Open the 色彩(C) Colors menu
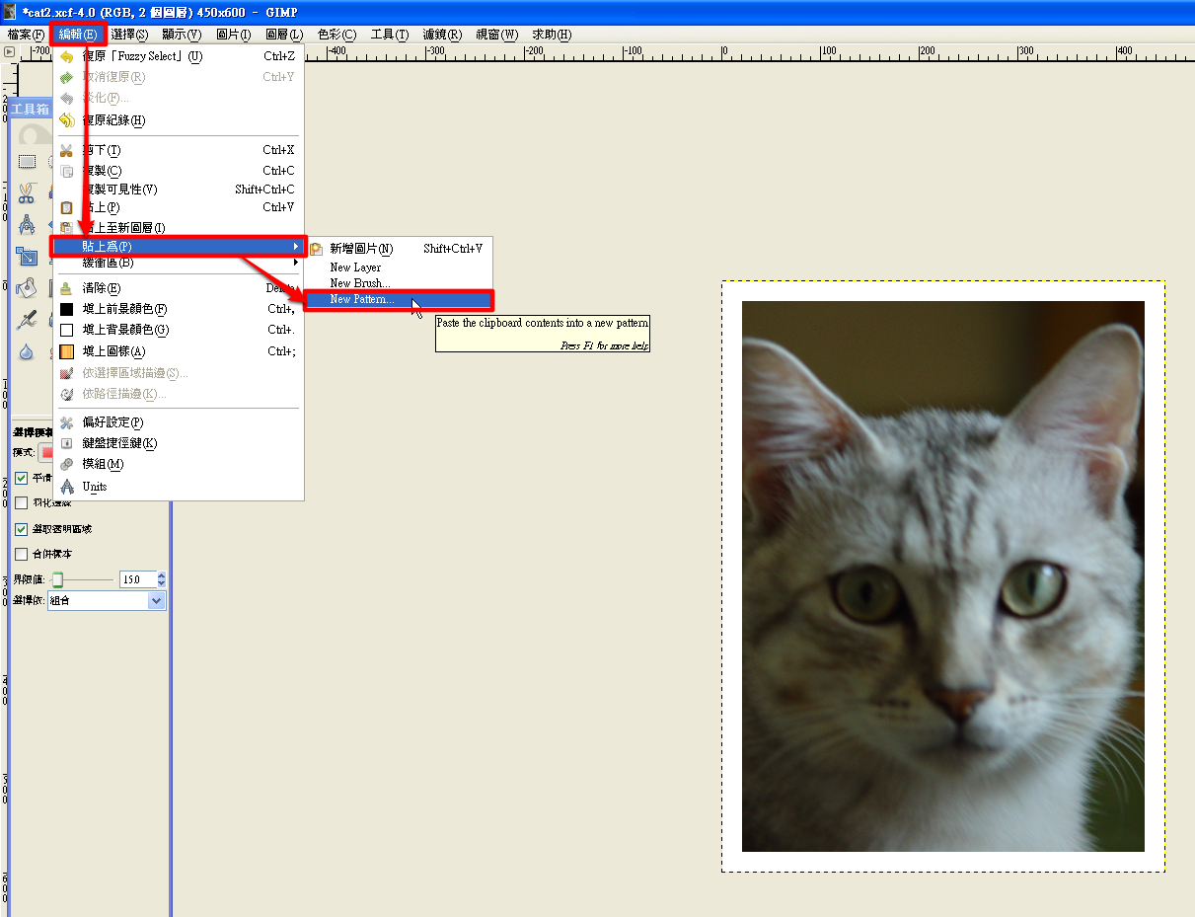This screenshot has height=917, width=1195. pos(336,35)
